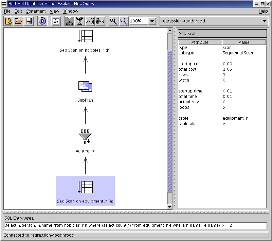Image resolution: width=272 pixels, height=241 pixels.
Task: Click into the SQL Entry Area text field
Action: point(136,226)
